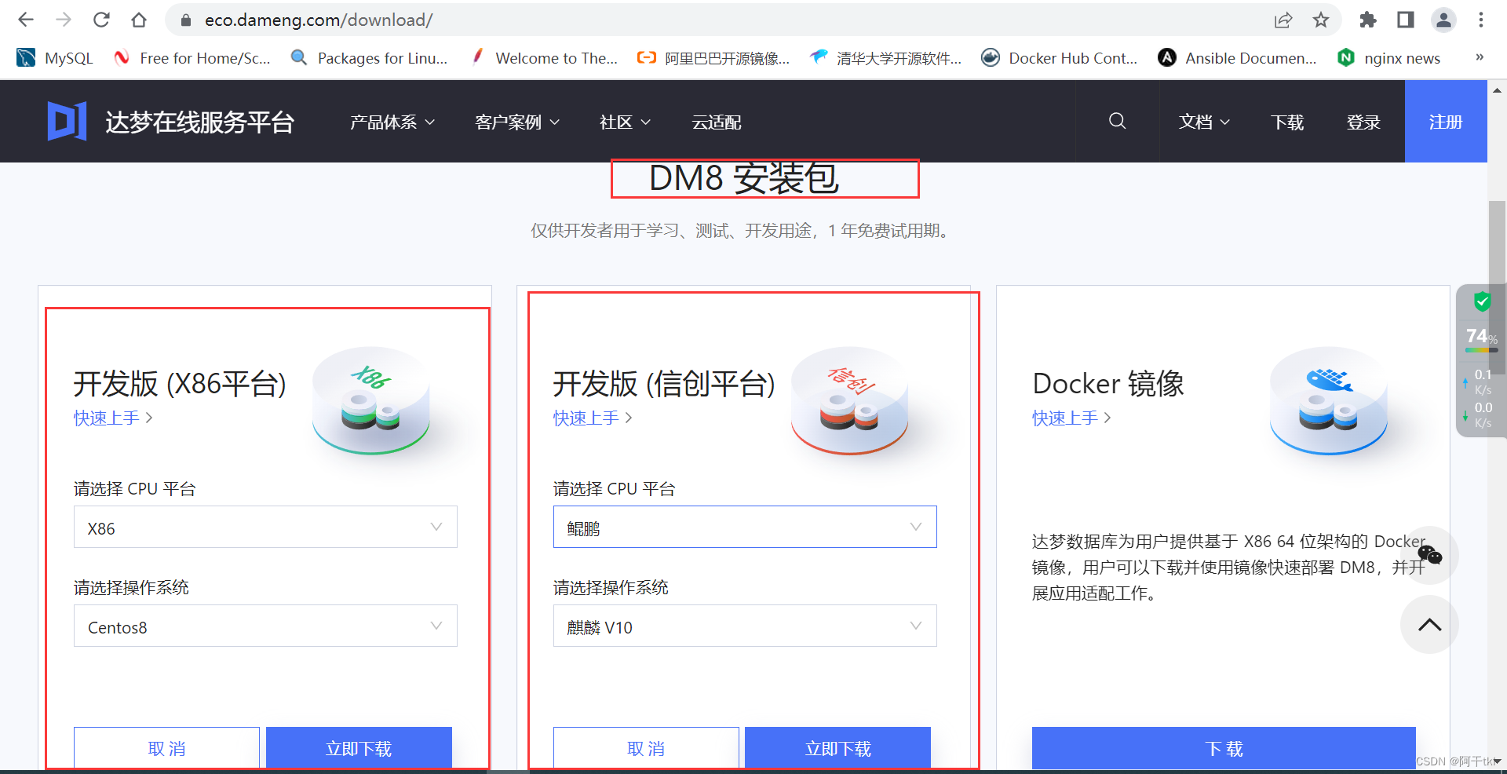
Task: Click the site search magnifier icon
Action: [x=1118, y=121]
